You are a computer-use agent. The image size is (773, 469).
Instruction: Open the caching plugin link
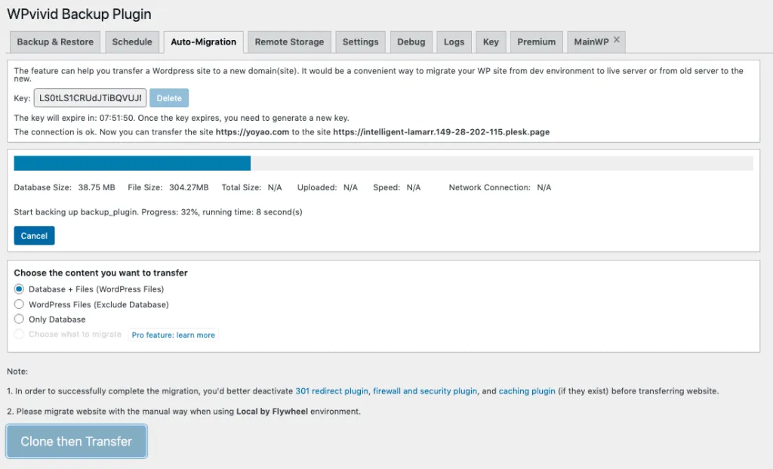(527, 391)
